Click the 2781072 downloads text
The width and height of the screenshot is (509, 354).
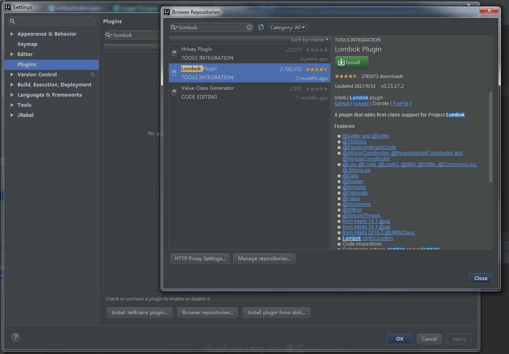tap(382, 76)
